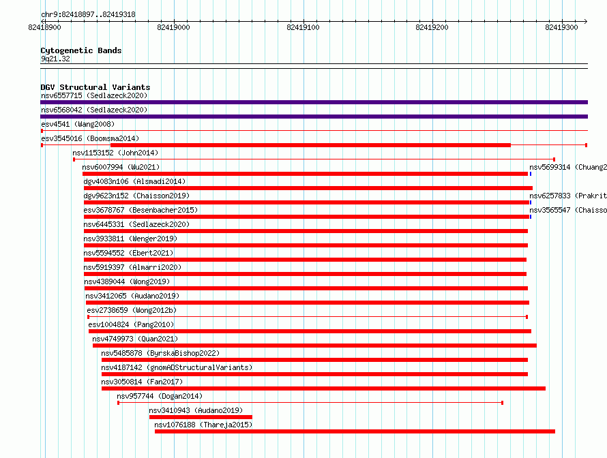The image size is (607, 458).
Task: Open variant nsv6007994 (Wu2021)
Action: coord(121,167)
